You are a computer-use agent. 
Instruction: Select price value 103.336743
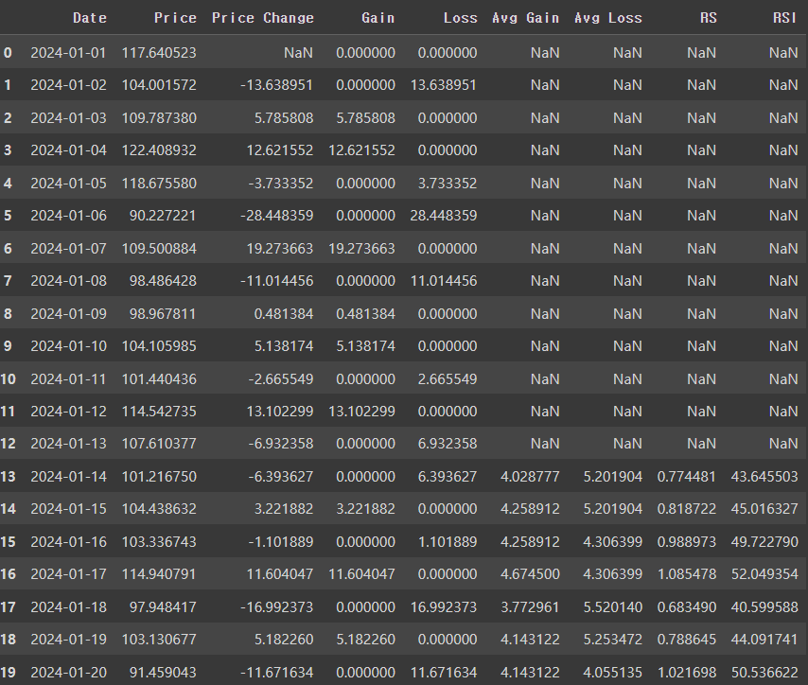[159, 542]
